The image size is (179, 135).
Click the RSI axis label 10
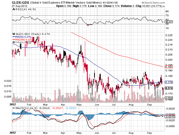click(x=167, y=28)
